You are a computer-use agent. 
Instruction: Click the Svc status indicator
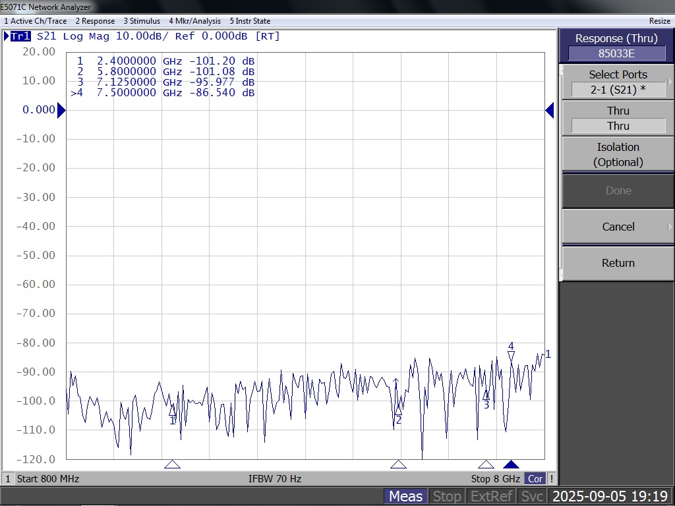click(x=532, y=496)
